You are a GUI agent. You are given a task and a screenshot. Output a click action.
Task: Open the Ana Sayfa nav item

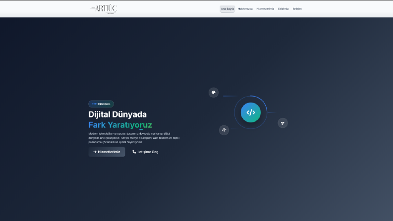[x=227, y=9]
